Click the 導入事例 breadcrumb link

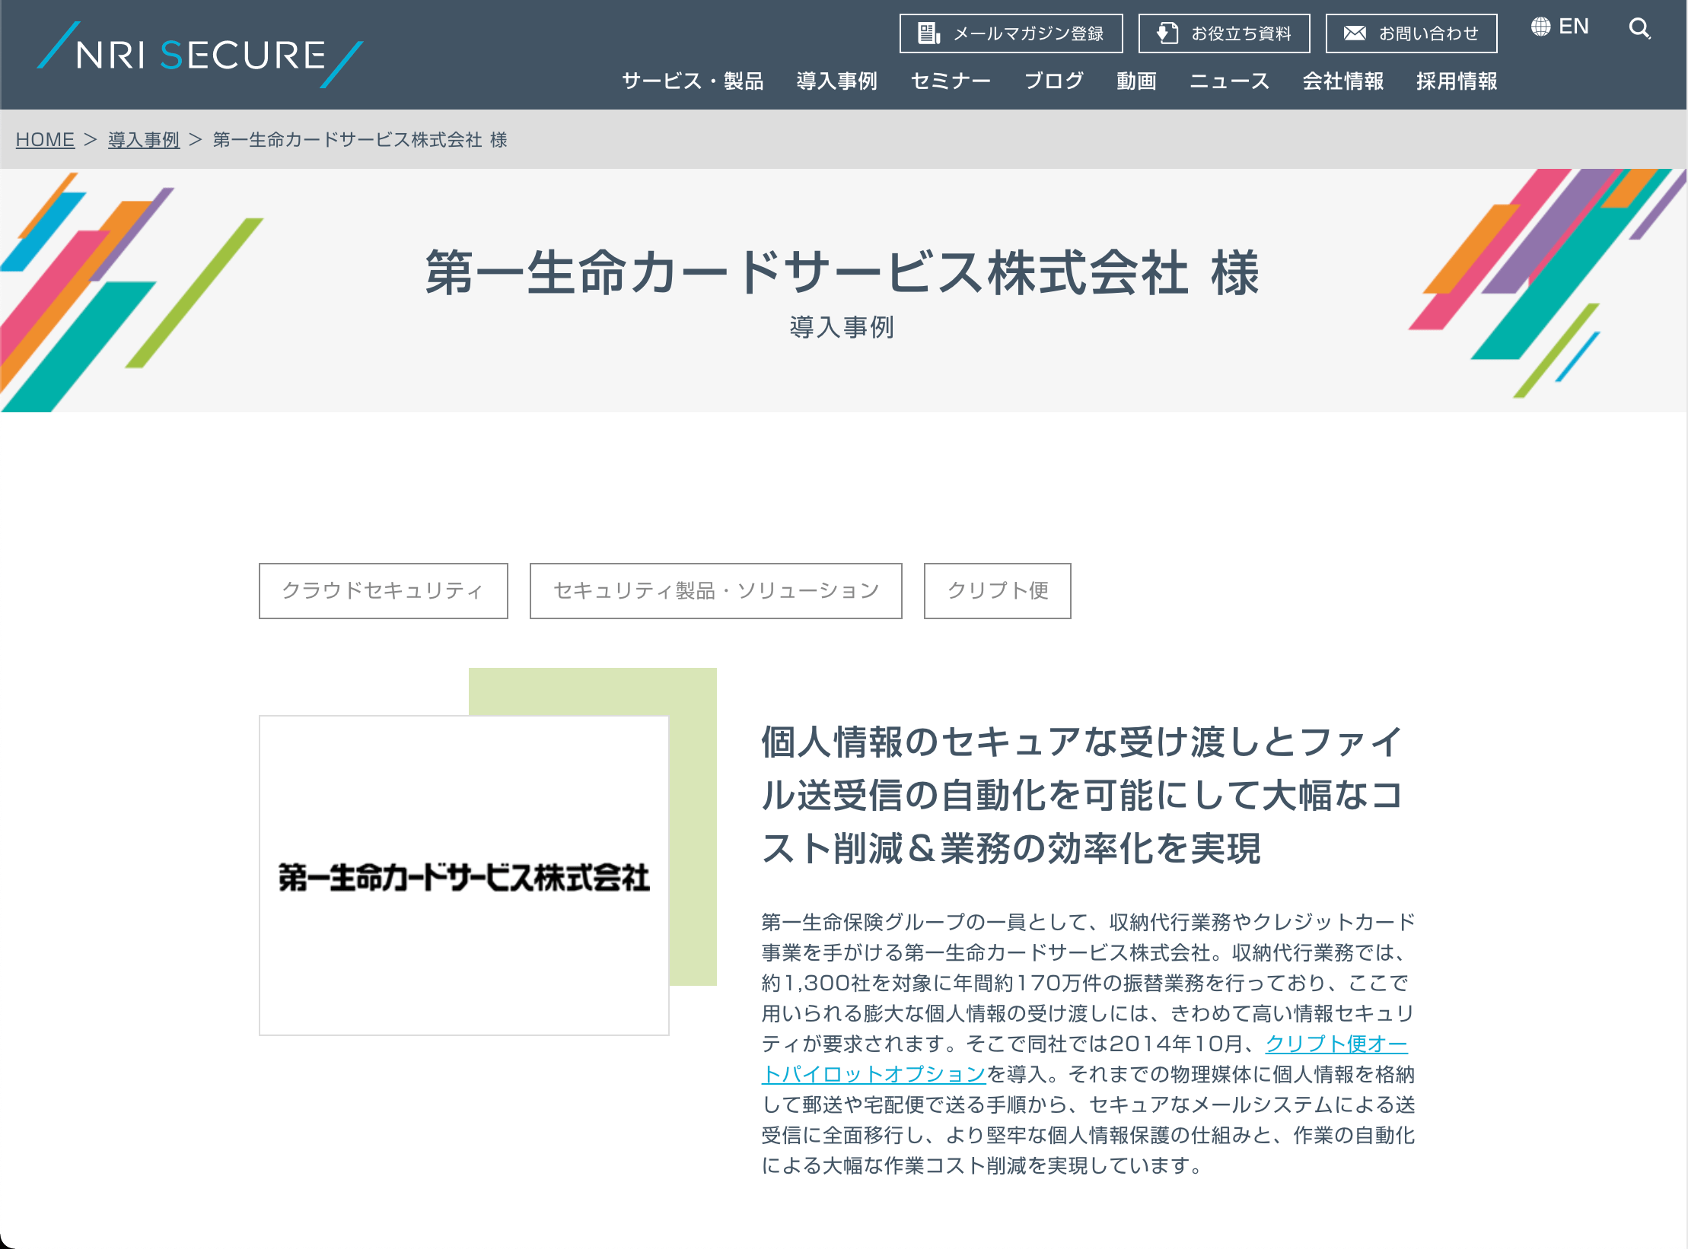click(x=144, y=140)
